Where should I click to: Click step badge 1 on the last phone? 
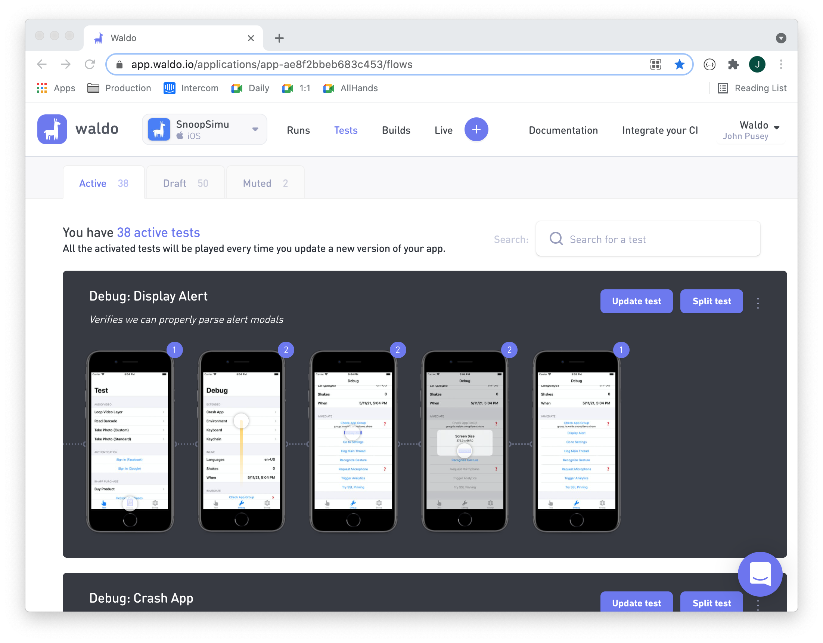click(621, 350)
